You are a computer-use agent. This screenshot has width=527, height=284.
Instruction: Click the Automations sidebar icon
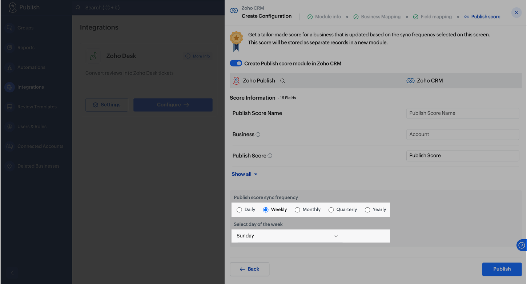pyautogui.click(x=9, y=67)
